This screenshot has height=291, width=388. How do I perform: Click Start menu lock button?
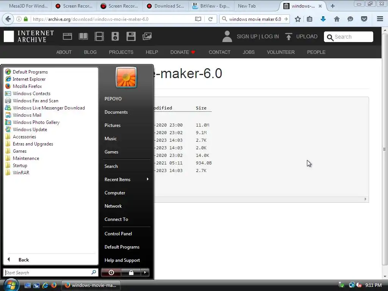[x=131, y=272]
